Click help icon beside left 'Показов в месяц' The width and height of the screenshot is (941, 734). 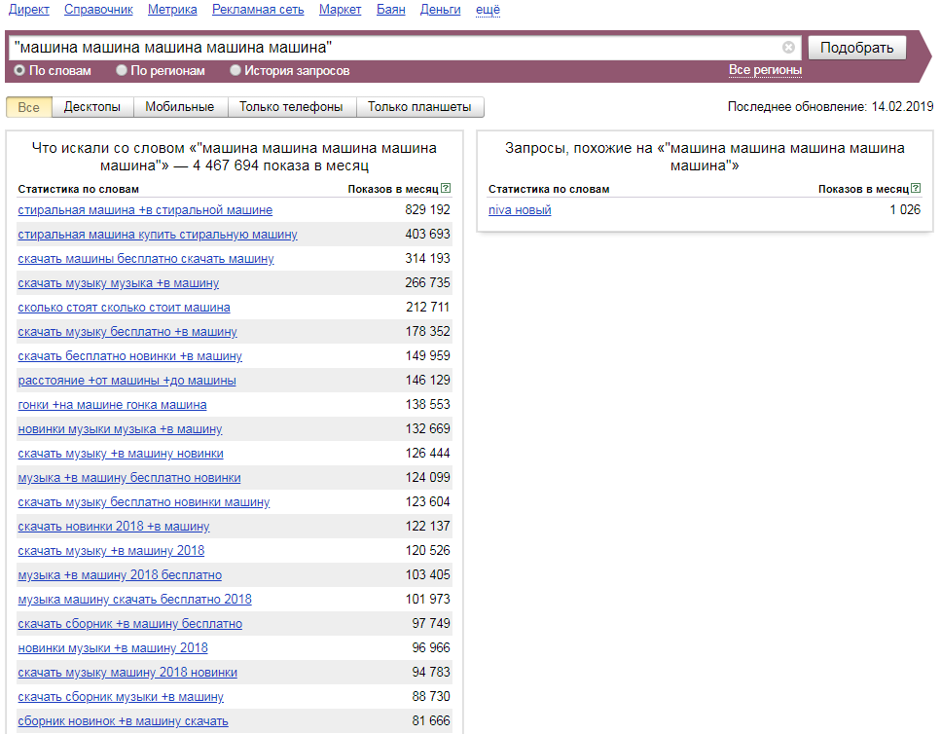point(446,189)
